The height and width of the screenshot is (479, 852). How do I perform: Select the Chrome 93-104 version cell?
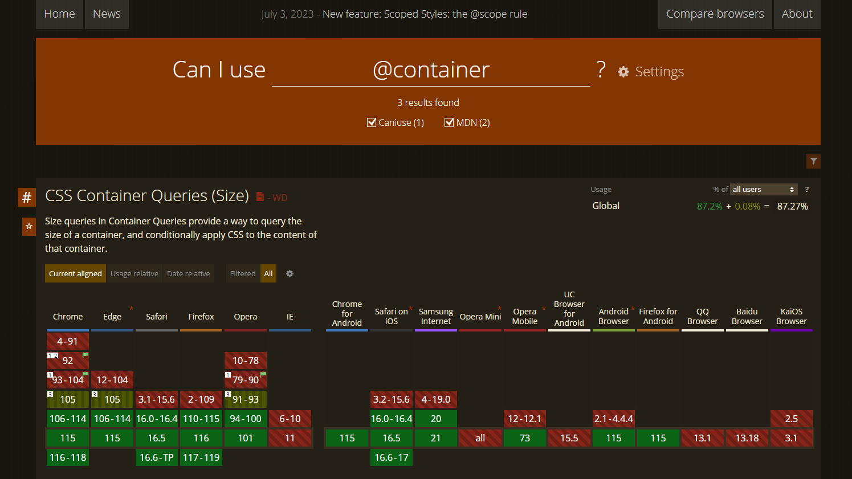click(68, 380)
